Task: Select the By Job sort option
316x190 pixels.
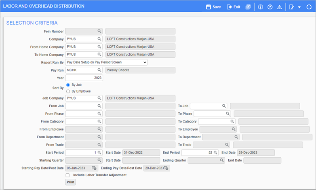Action: pos(68,85)
